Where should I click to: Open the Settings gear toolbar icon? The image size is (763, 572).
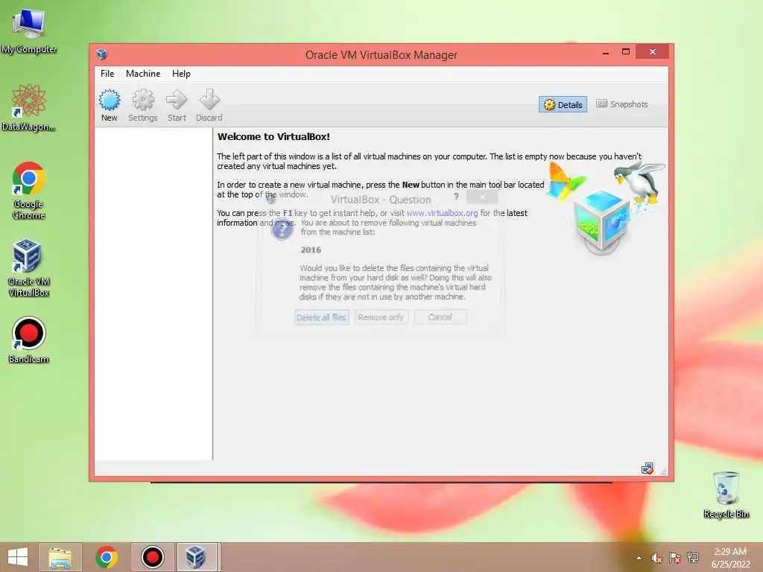143,105
